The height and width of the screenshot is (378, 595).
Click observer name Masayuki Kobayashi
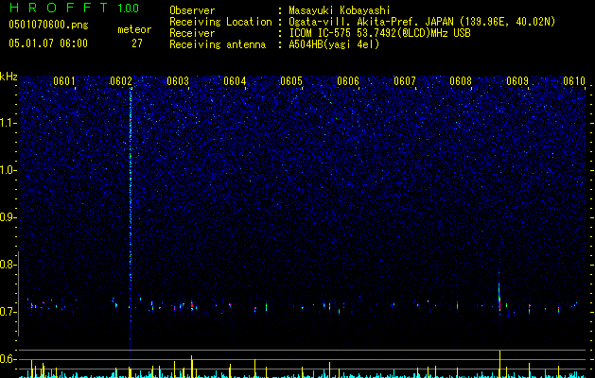click(340, 10)
